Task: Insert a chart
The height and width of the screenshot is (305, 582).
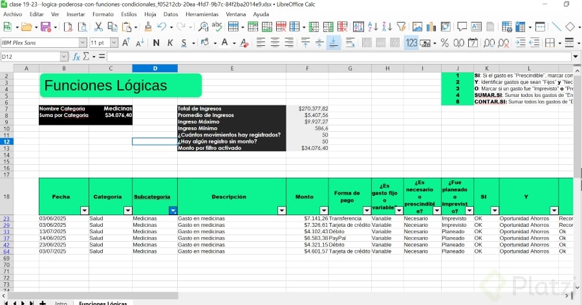Action: click(x=431, y=26)
